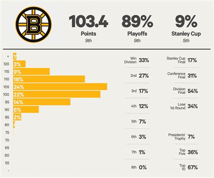This screenshot has width=214, height=178.
Task: Click the Win Division 33% row
Action: pos(137,60)
